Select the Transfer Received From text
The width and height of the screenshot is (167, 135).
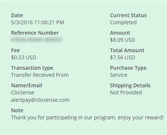[x=40, y=75]
